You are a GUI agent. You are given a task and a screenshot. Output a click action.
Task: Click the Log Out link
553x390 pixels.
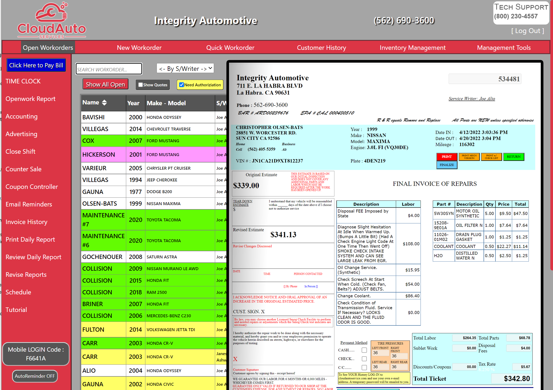[x=527, y=31]
